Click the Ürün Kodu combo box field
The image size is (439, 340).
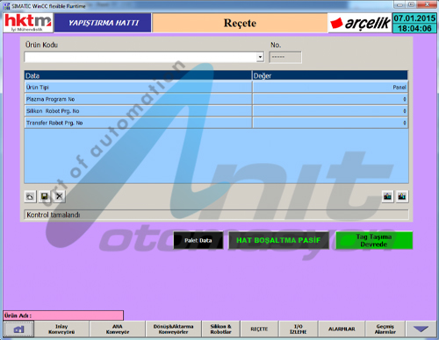pos(144,57)
